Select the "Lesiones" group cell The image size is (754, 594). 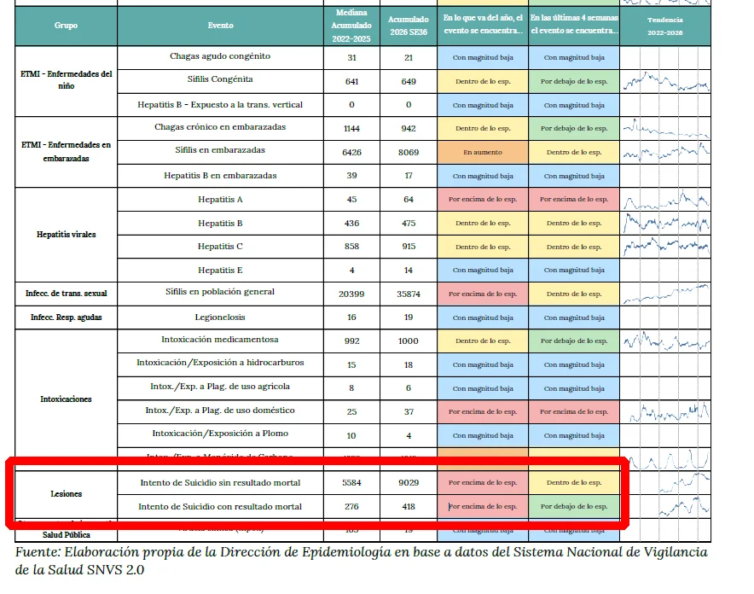[x=66, y=494]
